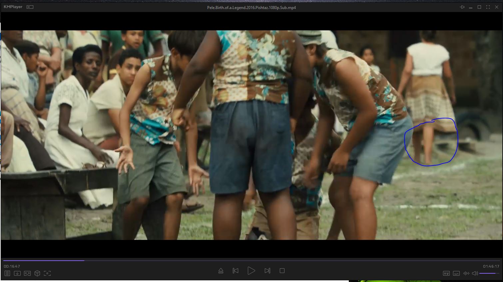This screenshot has height=282, width=503.
Task: Click the 3D cube icon
Action: click(x=37, y=273)
